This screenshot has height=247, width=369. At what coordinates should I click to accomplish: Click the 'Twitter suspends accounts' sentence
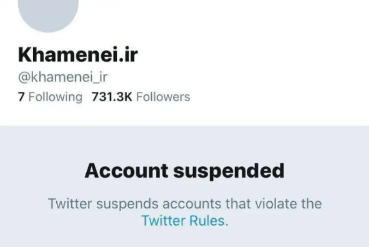click(184, 204)
